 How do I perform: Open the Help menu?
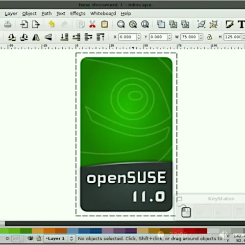(126, 14)
